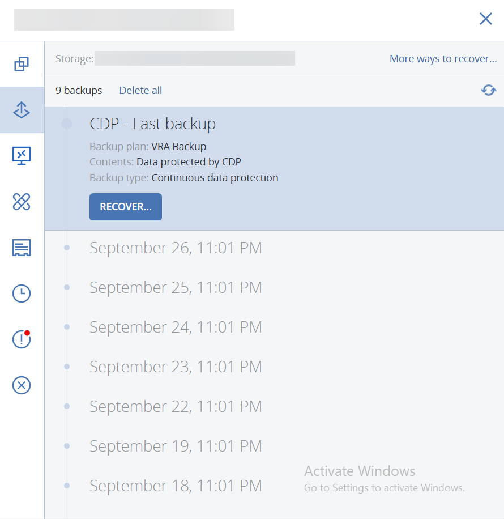Open the September 19, 11:01 PM backup
This screenshot has width=504, height=519.
pyautogui.click(x=176, y=446)
